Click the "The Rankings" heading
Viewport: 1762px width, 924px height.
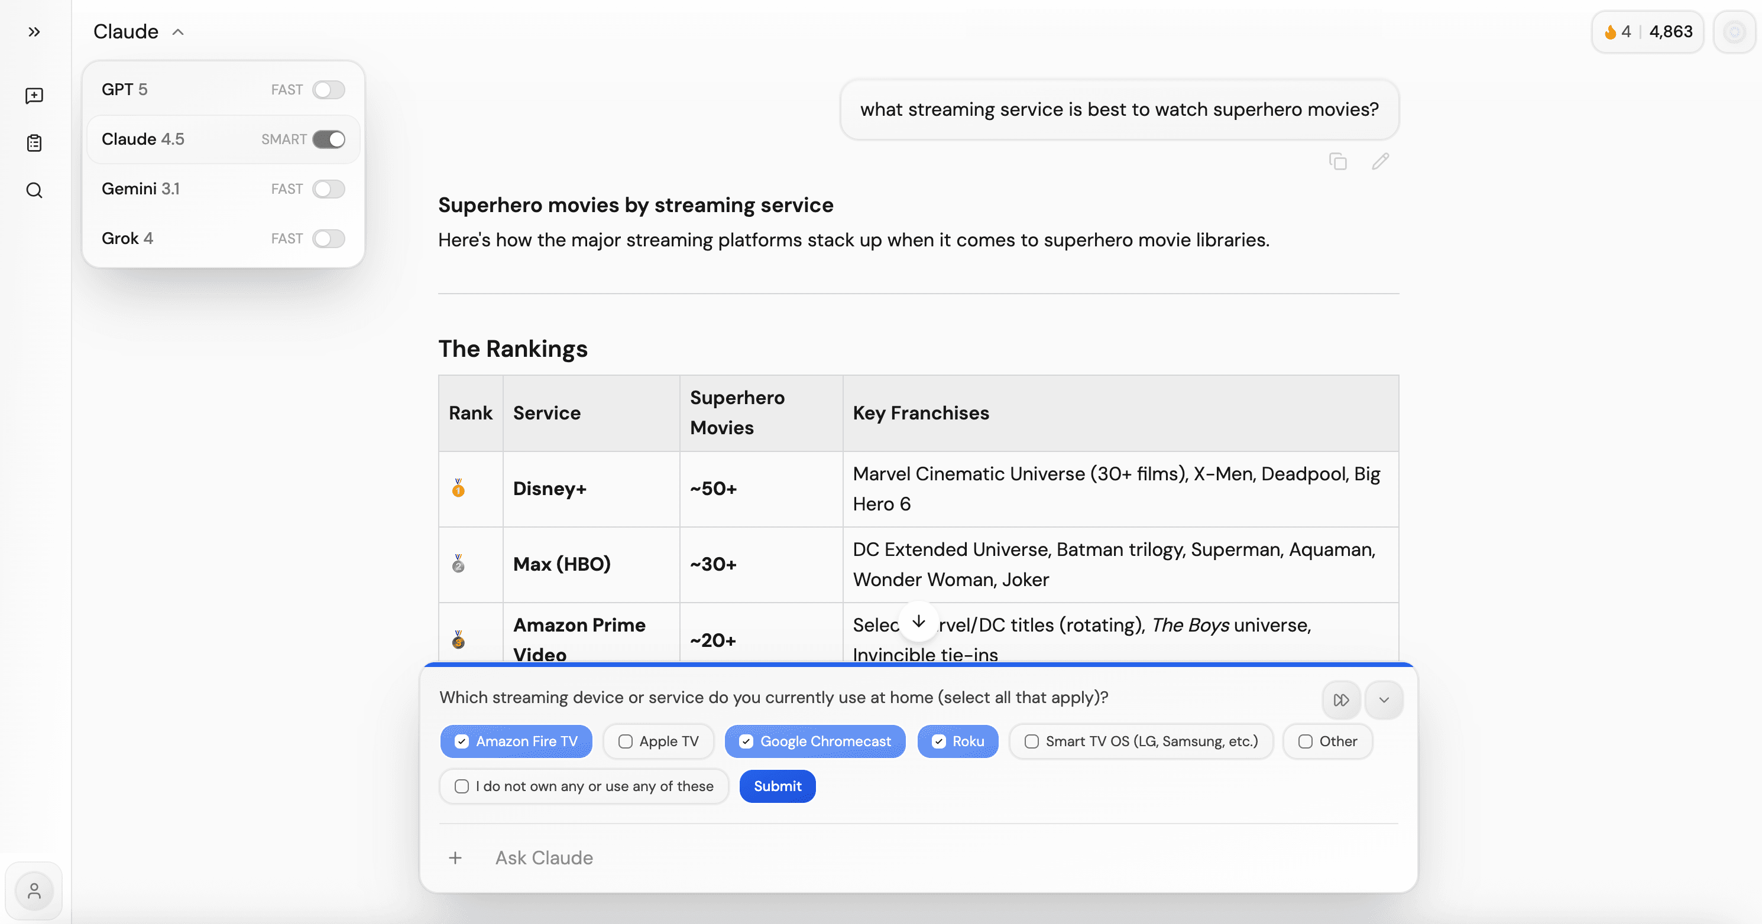[x=513, y=349]
